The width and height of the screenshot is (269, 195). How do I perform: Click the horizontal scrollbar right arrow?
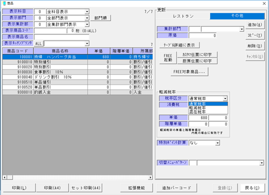click(150, 177)
